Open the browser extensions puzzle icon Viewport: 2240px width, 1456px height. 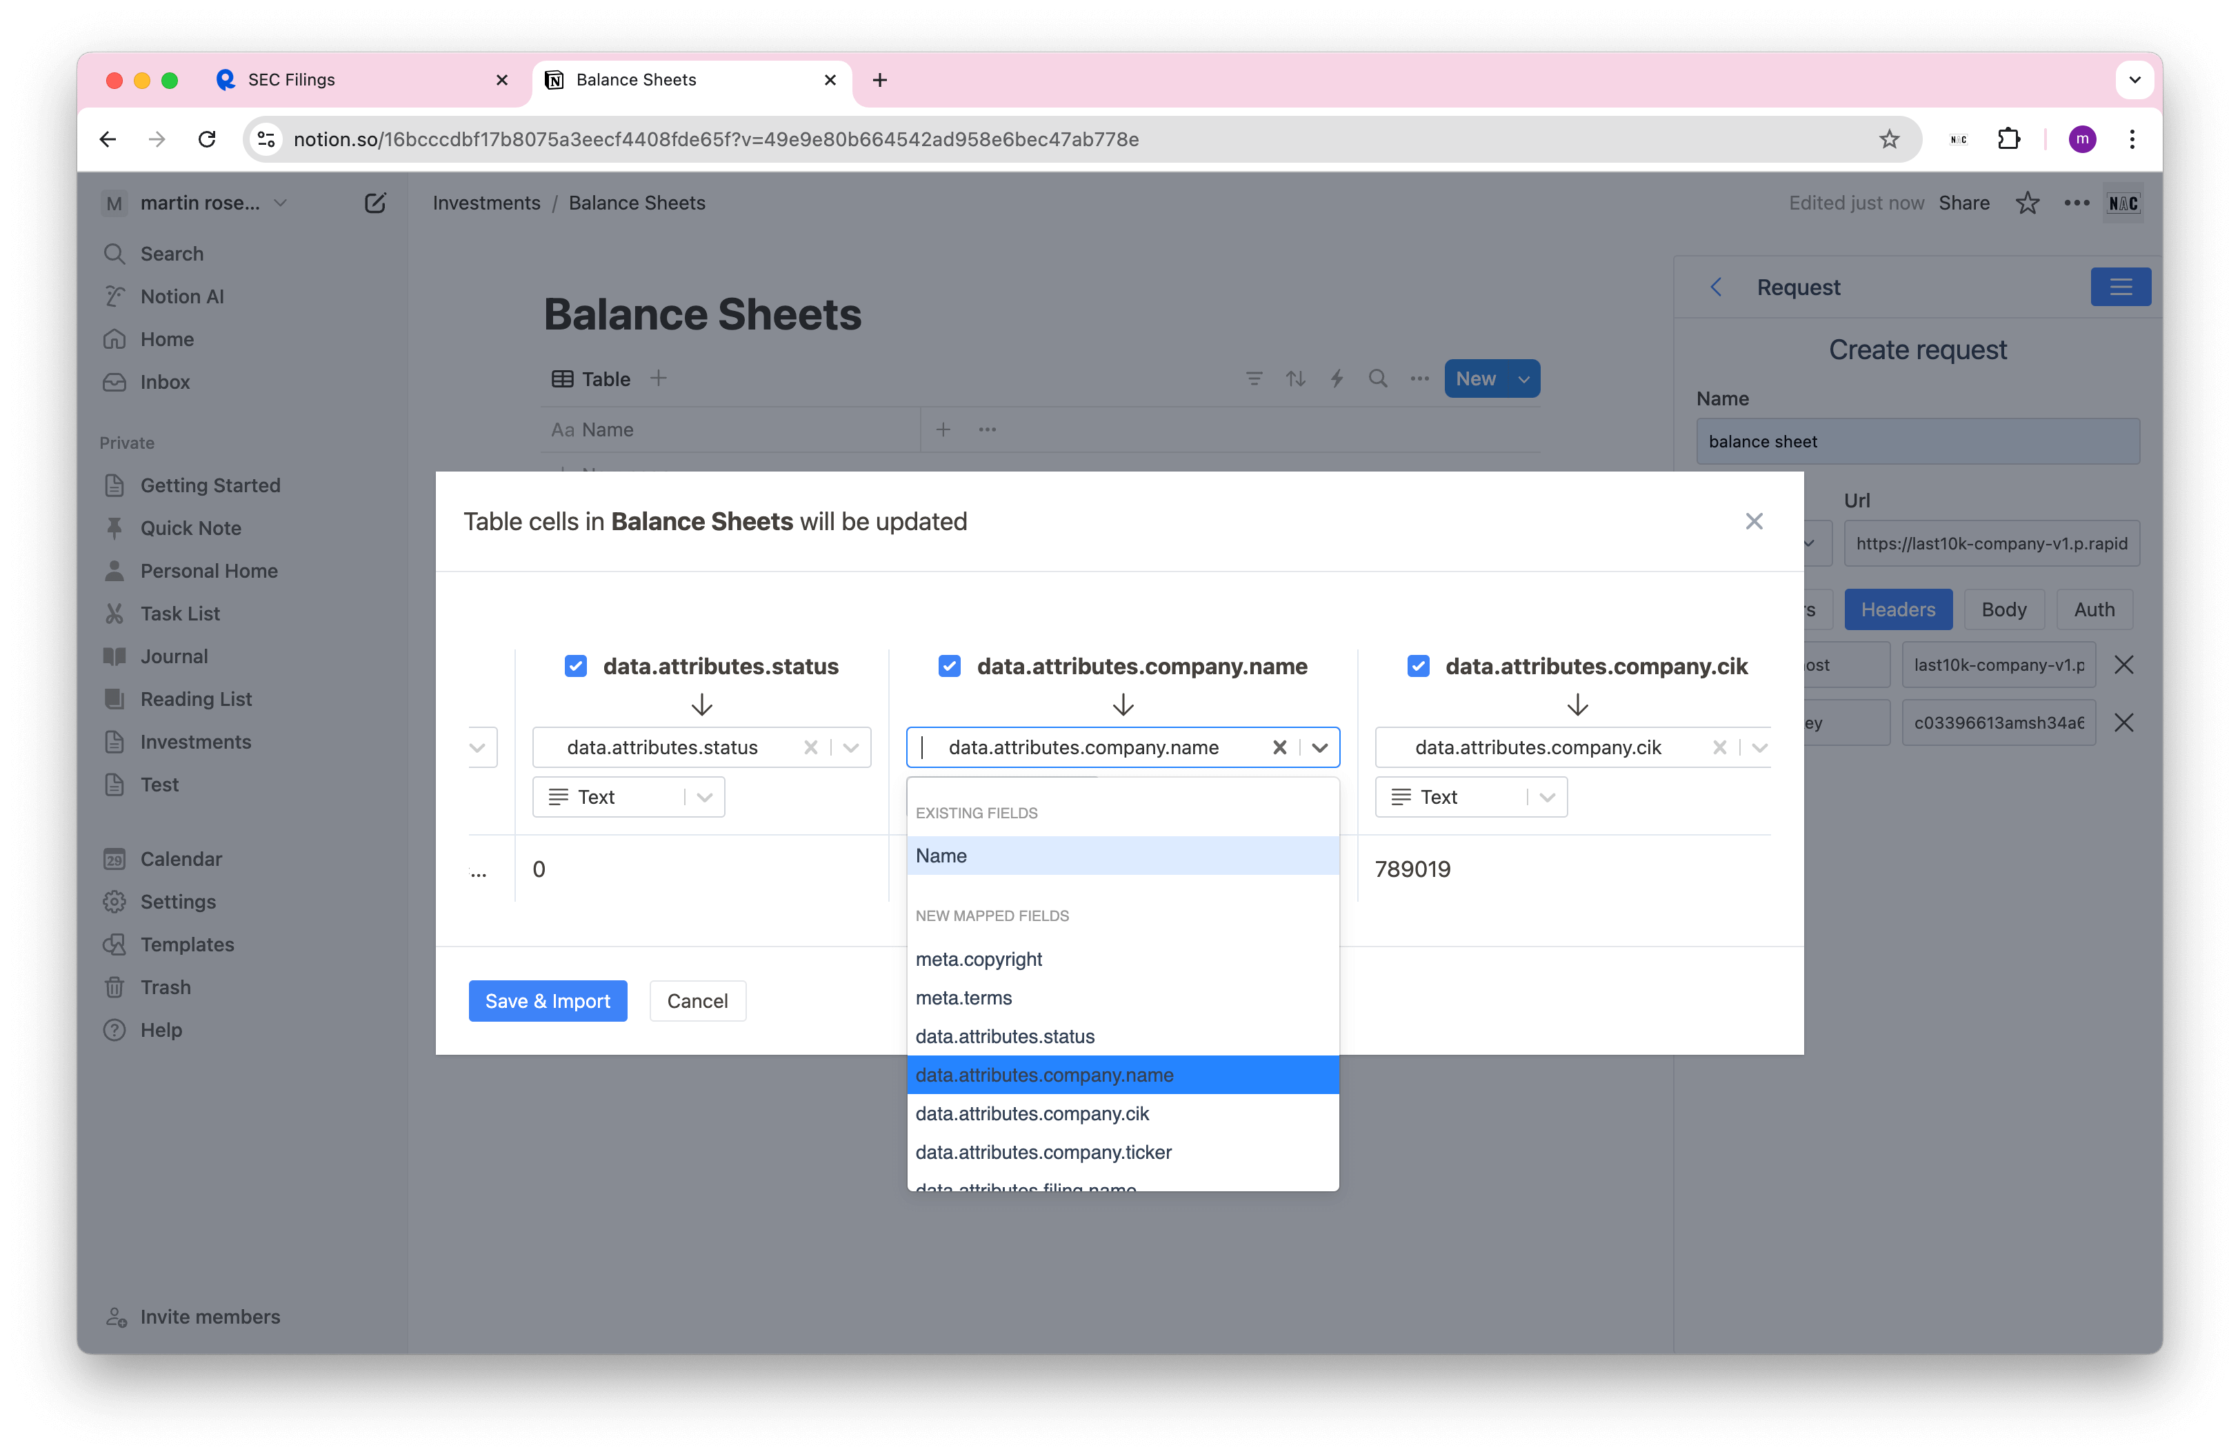tap(2008, 139)
